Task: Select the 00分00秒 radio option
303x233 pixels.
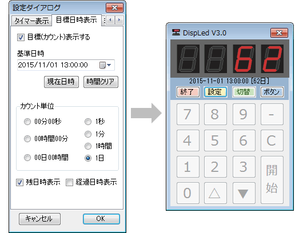Action: click(27, 122)
